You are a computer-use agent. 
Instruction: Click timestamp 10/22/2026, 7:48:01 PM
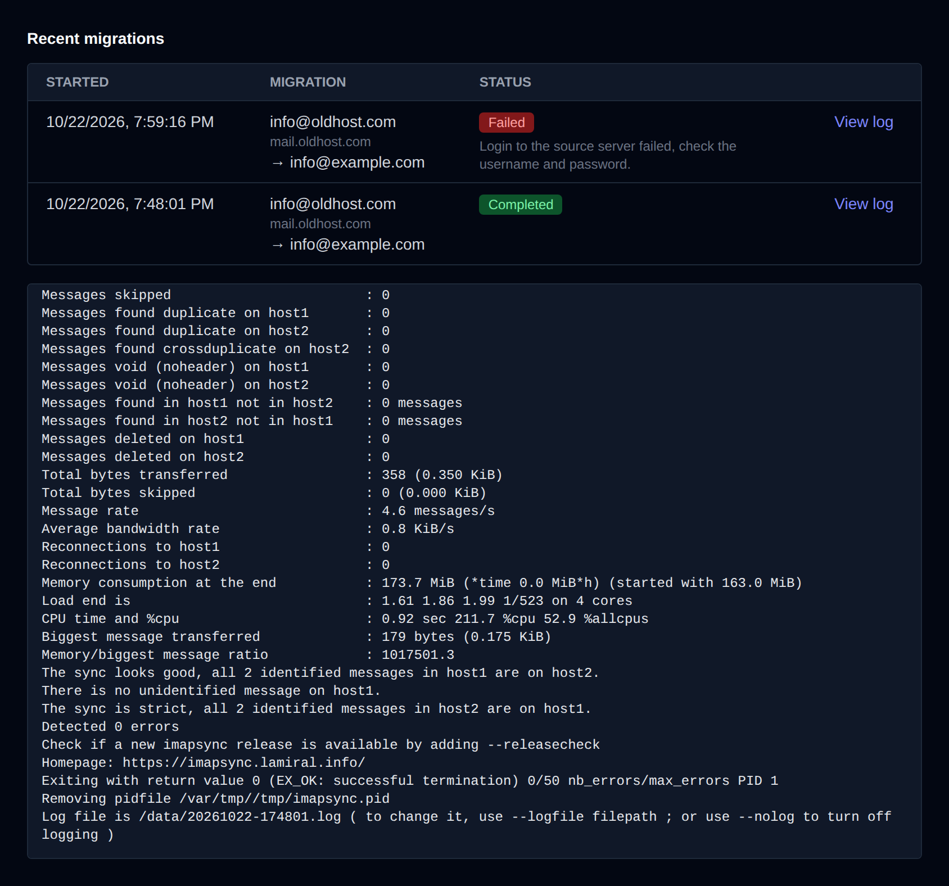pos(130,204)
